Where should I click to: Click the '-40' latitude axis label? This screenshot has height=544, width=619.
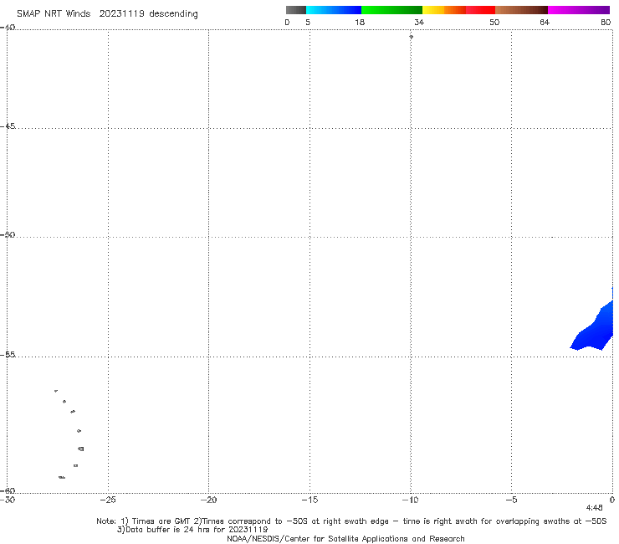click(x=8, y=28)
